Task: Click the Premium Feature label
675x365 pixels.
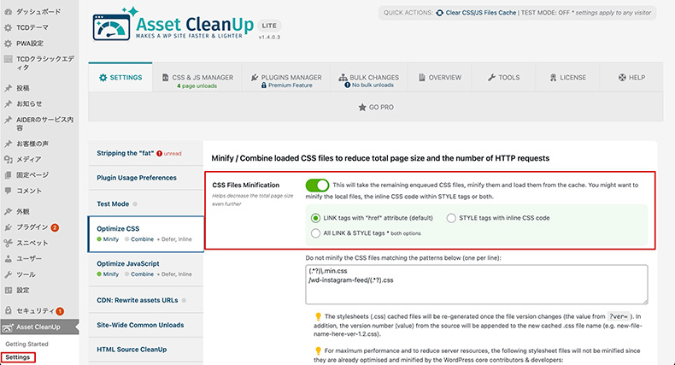Action: [x=291, y=85]
